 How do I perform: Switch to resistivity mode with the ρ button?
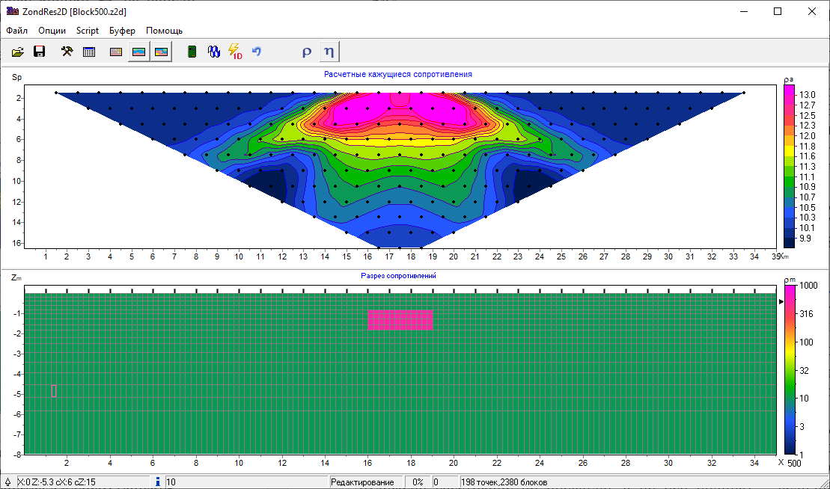click(x=307, y=52)
